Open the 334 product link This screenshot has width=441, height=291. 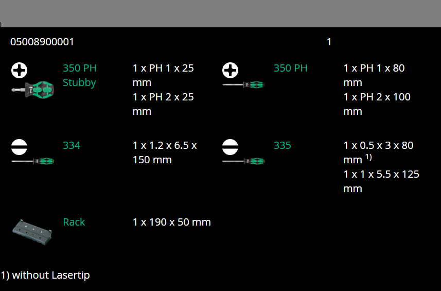pos(72,145)
